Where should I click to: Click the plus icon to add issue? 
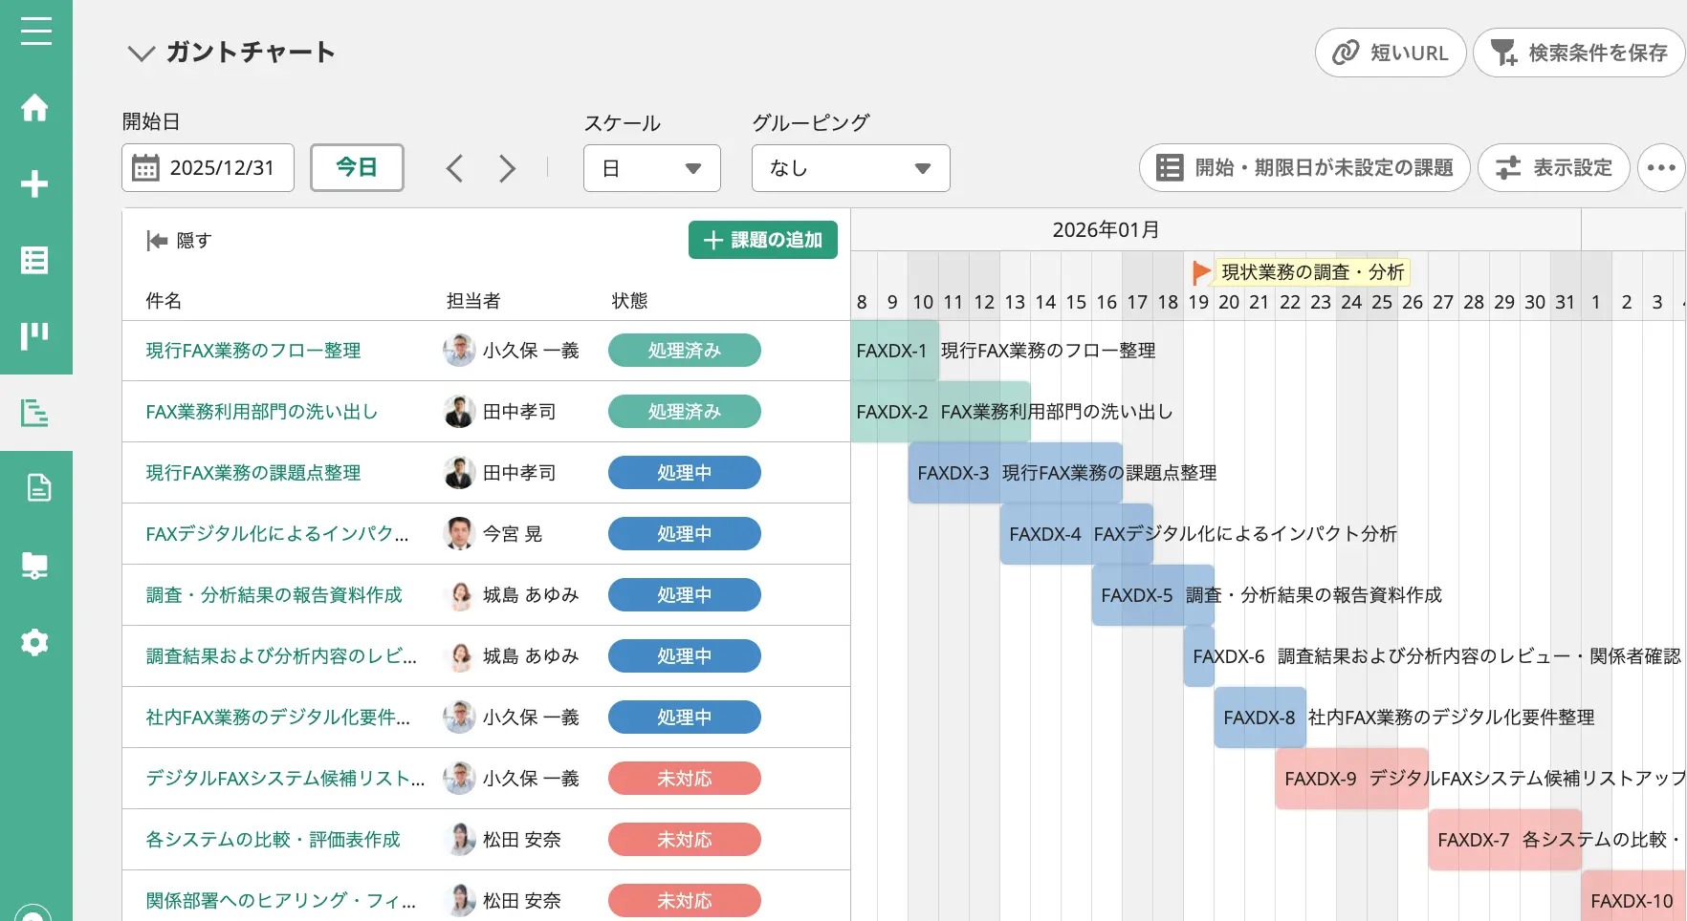click(35, 183)
